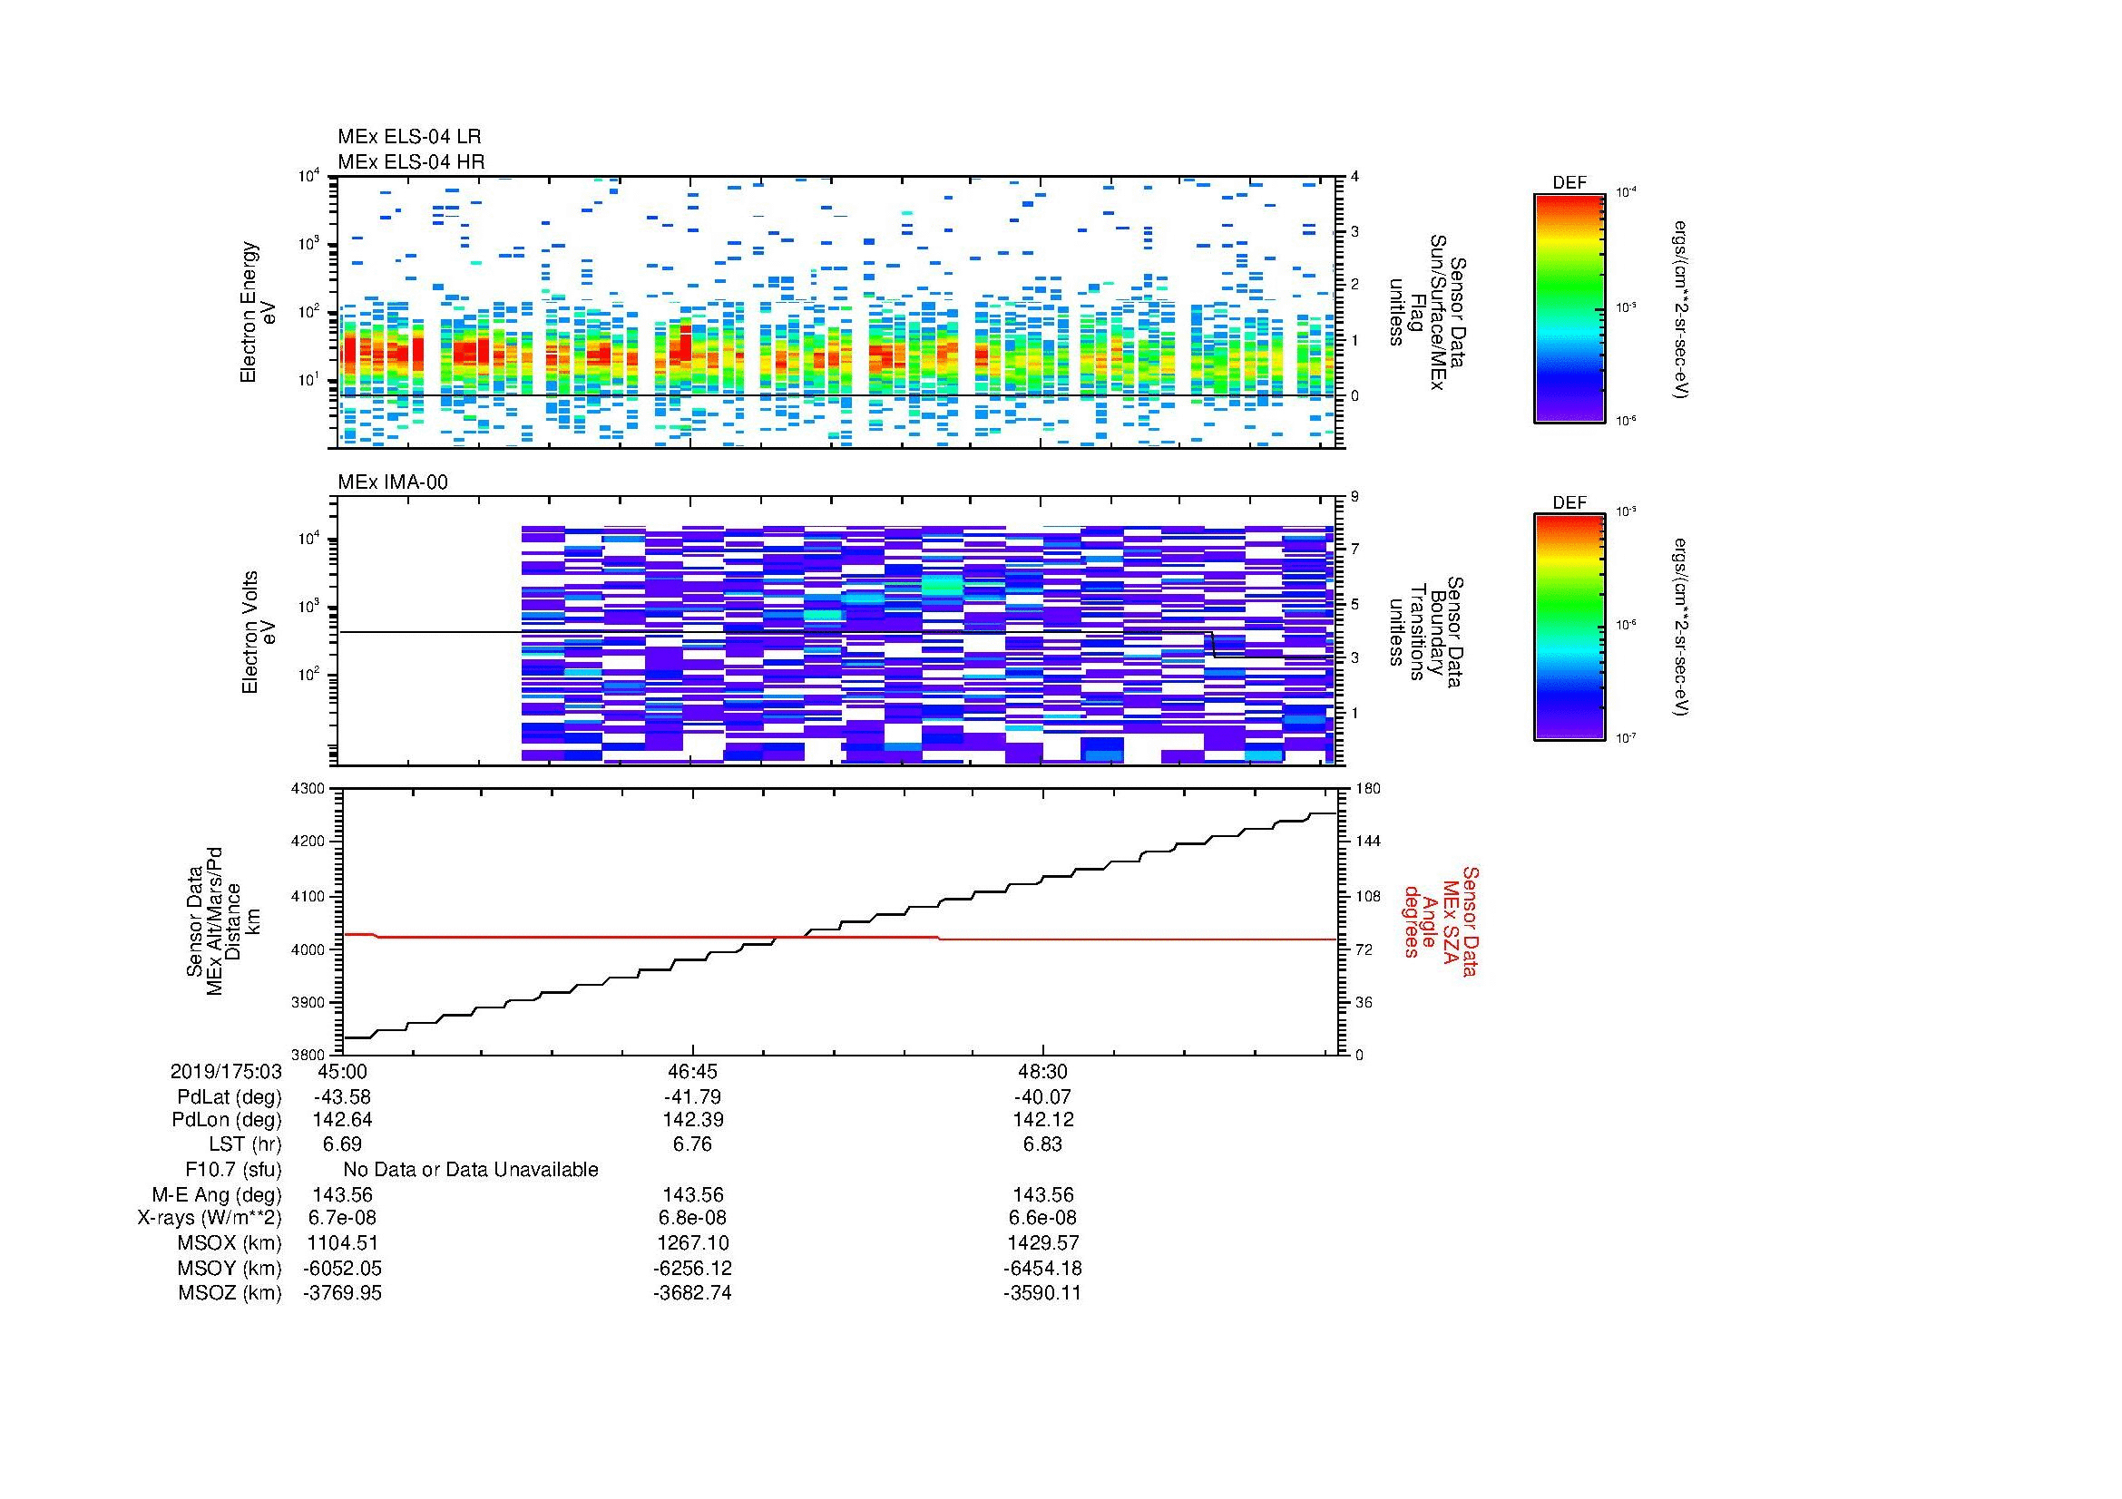Click the Sun/Surface/MEx Flag axis label
This screenshot has width=2122, height=1499.
click(1427, 312)
